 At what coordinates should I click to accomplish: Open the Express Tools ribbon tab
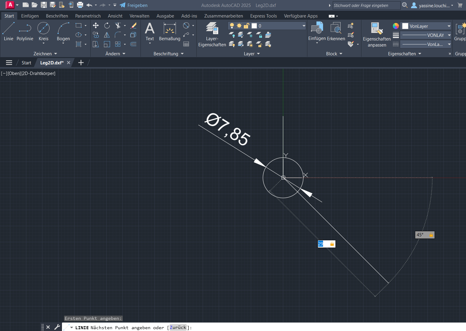(x=264, y=16)
